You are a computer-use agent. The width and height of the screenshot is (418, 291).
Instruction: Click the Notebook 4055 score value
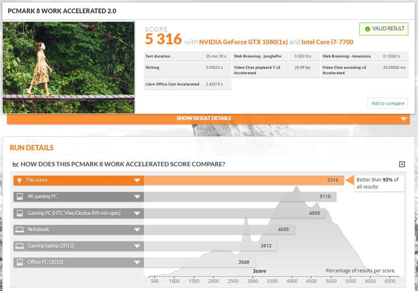(x=283, y=229)
